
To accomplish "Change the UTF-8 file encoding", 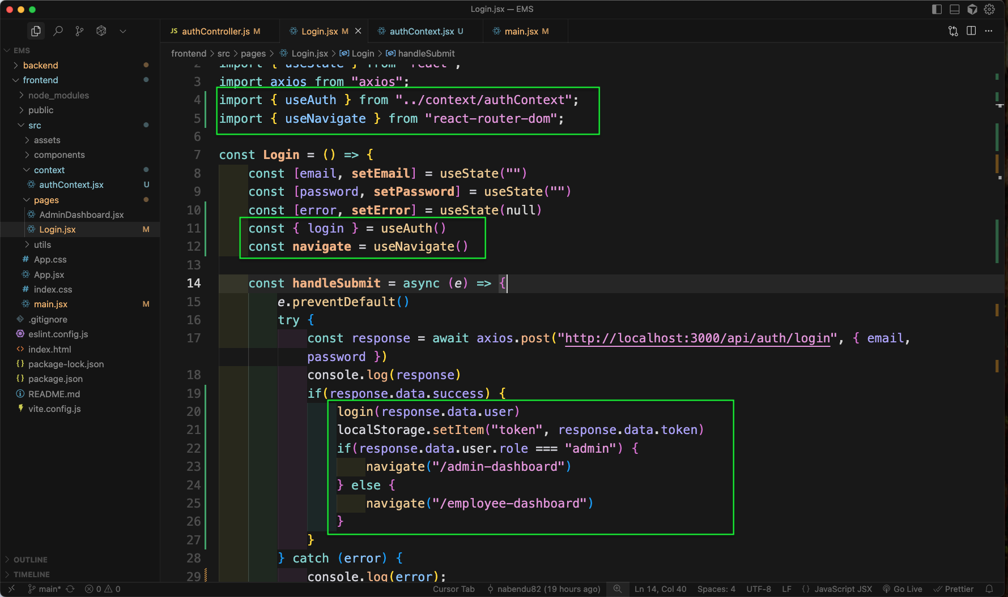I will [759, 589].
